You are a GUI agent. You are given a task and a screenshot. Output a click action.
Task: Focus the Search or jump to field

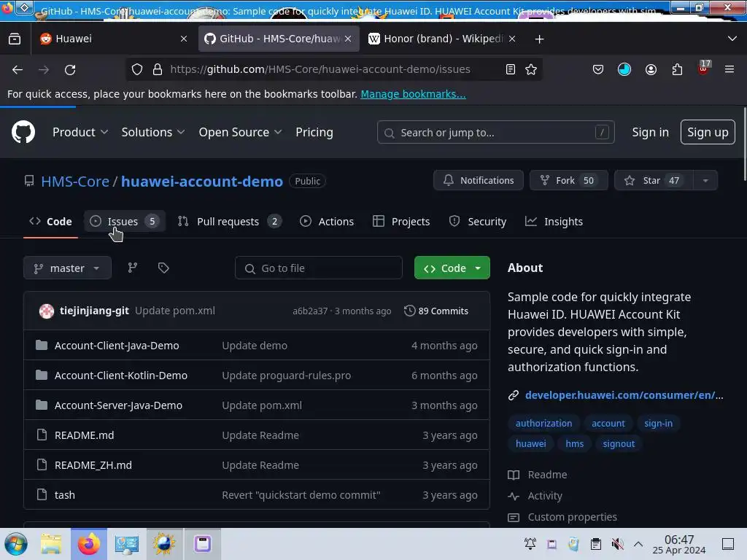(x=495, y=132)
